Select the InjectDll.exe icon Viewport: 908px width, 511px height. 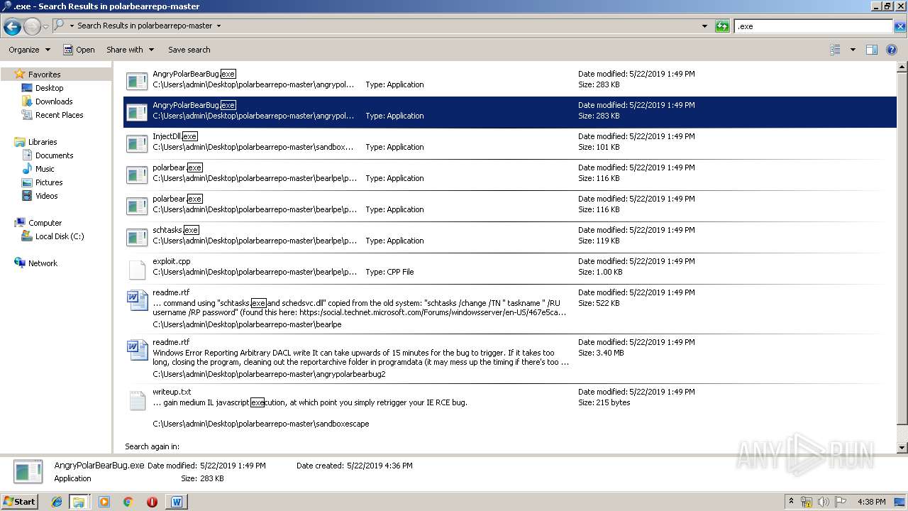click(137, 143)
